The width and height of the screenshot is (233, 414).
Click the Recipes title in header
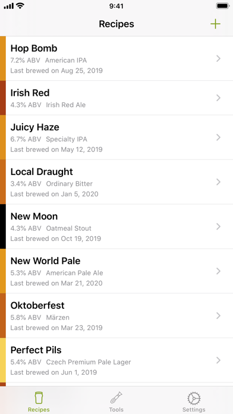tap(116, 24)
